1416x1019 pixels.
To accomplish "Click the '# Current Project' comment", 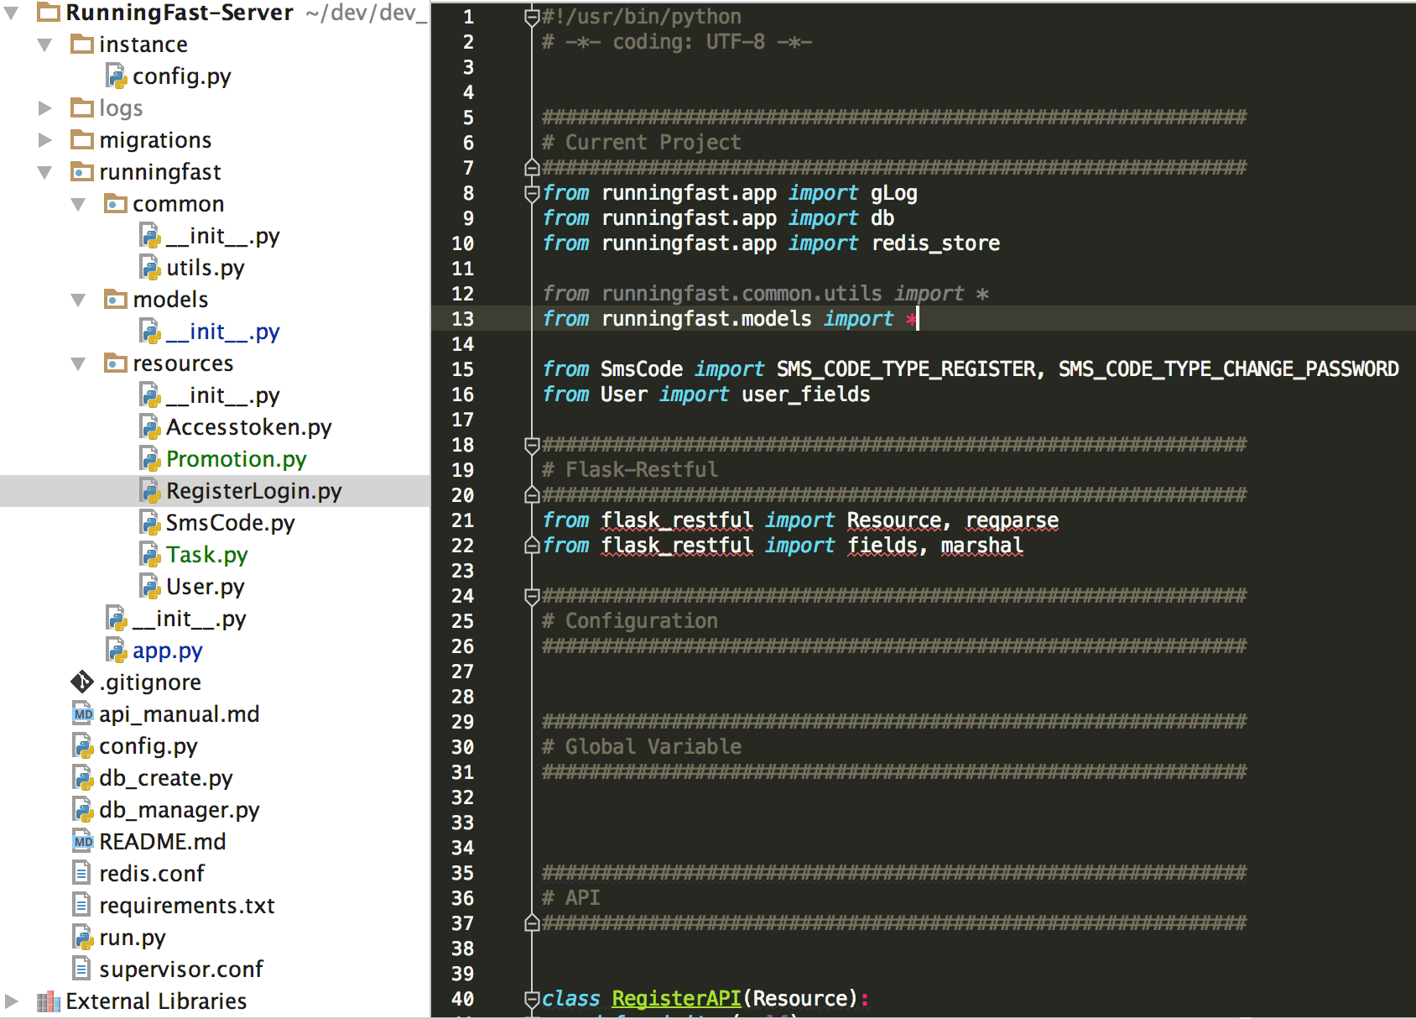I will point(642,143).
